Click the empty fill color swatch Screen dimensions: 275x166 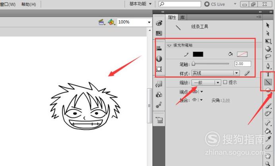point(242,54)
